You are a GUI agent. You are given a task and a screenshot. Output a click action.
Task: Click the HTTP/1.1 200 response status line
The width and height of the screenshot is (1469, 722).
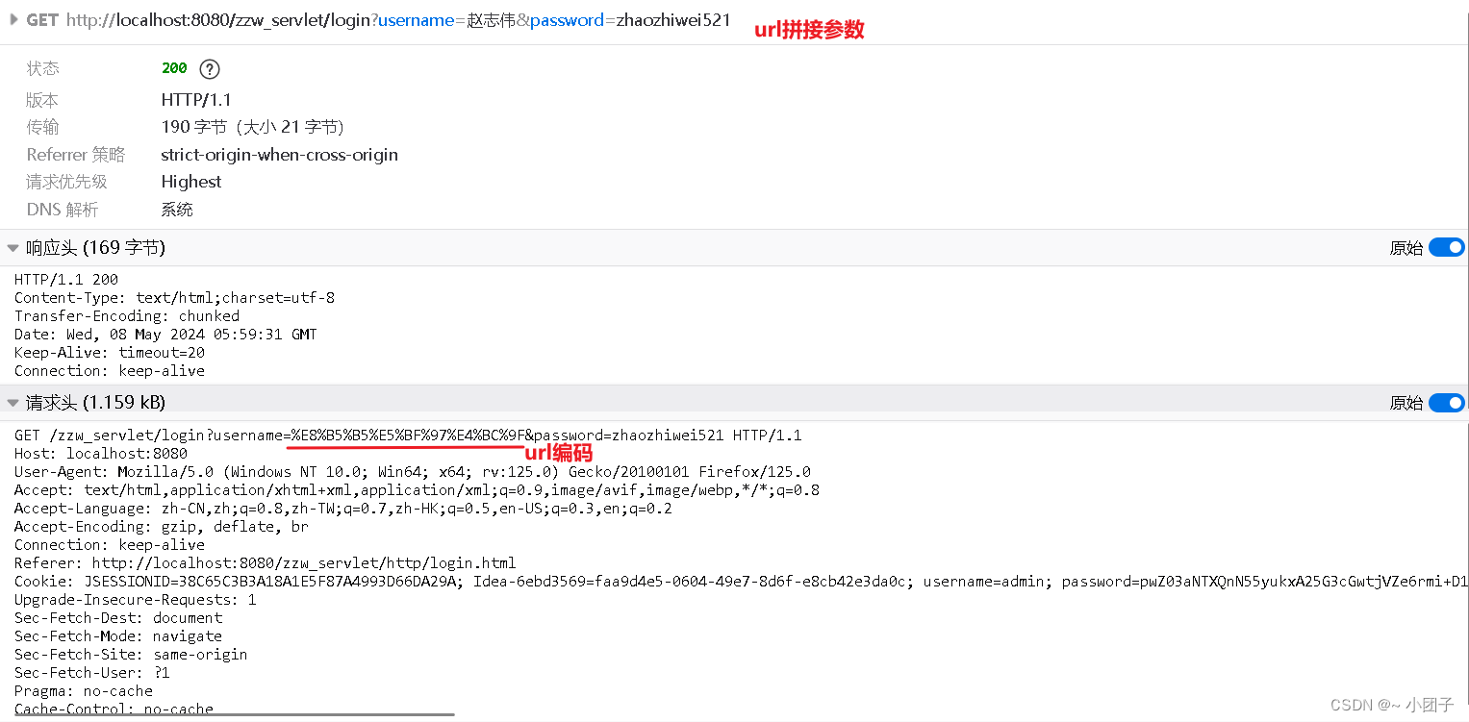click(66, 280)
